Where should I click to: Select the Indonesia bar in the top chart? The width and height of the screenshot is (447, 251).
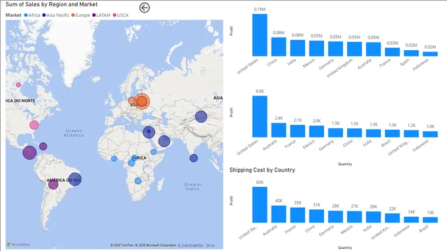point(430,54)
